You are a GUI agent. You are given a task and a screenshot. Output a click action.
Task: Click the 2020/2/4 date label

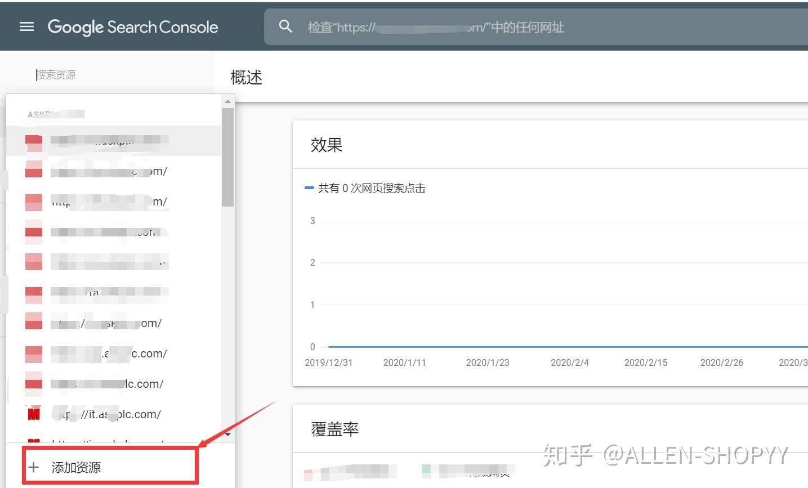click(570, 362)
